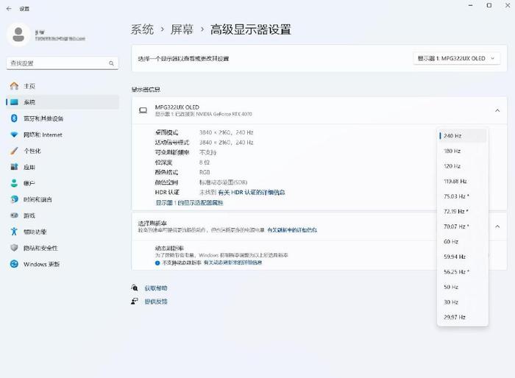Open Network and Internet icon
515x378 pixels.
pyautogui.click(x=14, y=135)
